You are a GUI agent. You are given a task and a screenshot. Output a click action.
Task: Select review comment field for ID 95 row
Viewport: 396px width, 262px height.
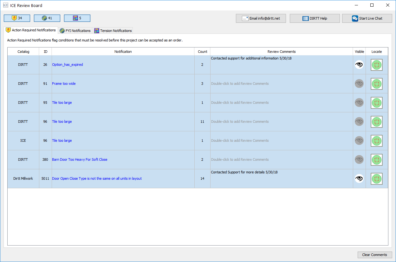[x=282, y=103]
